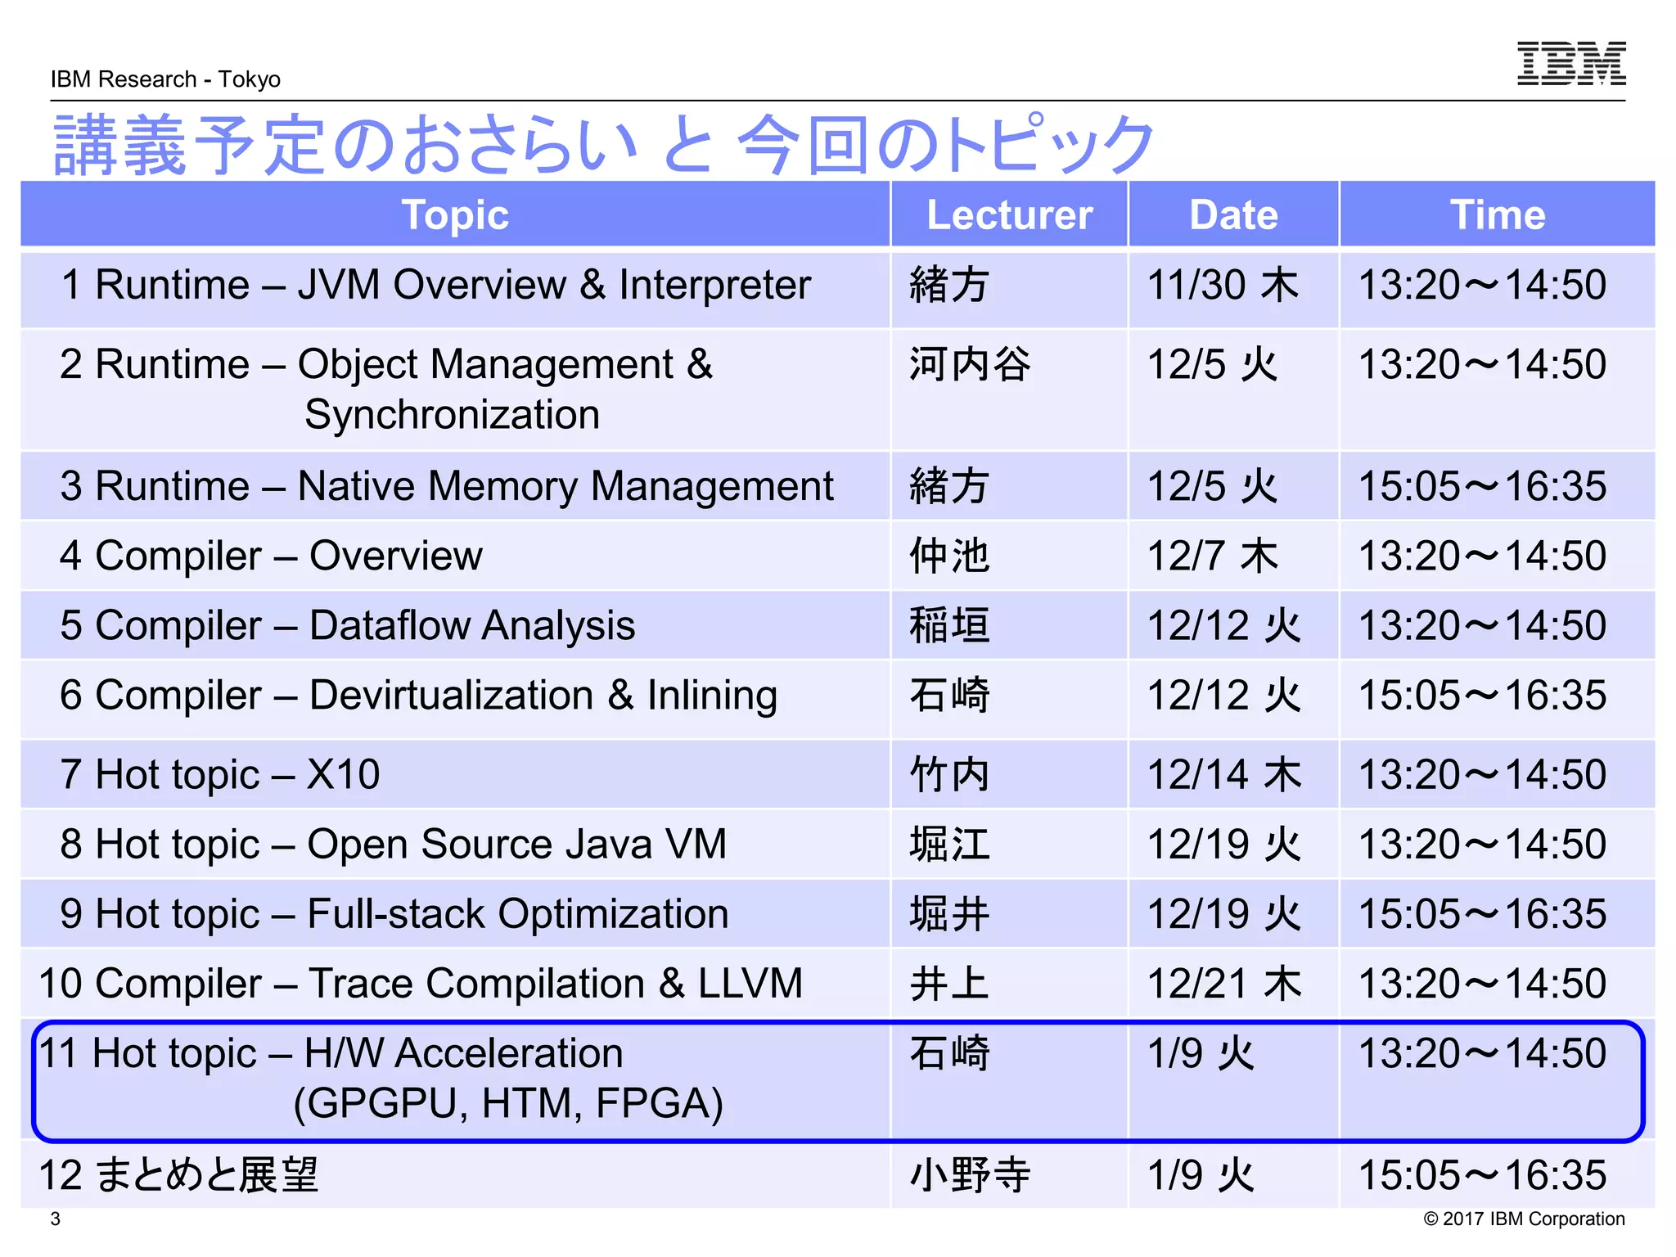Click the '© 2017 IBM Corporation' footer
Screen dimensions: 1676x1257
[1525, 1219]
